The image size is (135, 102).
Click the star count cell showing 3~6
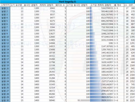pos(119,100)
